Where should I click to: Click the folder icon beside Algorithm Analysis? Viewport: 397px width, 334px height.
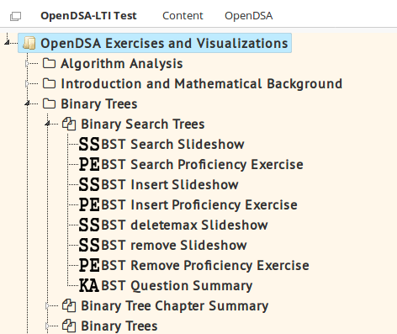click(x=49, y=63)
